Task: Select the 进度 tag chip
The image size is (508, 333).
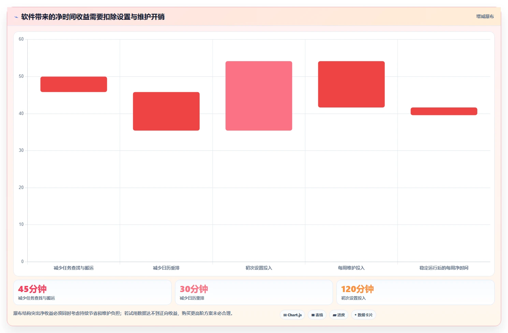Action: 339,315
